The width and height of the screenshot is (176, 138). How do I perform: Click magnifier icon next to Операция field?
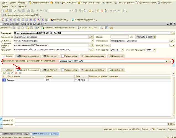[174, 33]
